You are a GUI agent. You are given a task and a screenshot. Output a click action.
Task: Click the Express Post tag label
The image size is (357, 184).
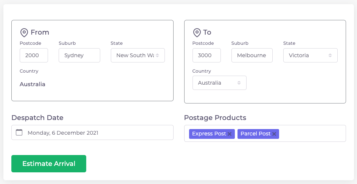tap(209, 134)
